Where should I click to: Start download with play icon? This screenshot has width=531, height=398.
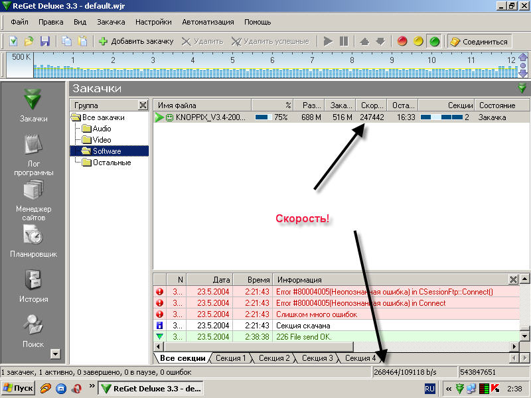pyautogui.click(x=328, y=41)
